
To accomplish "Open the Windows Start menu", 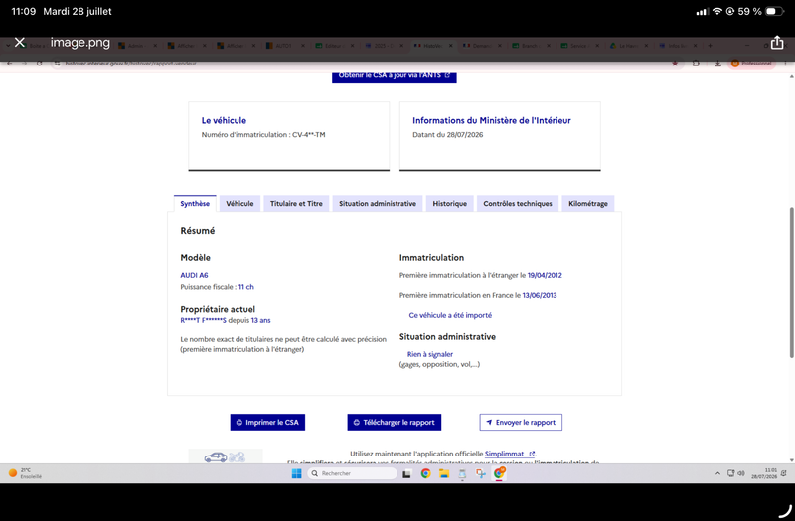I will 296,473.
